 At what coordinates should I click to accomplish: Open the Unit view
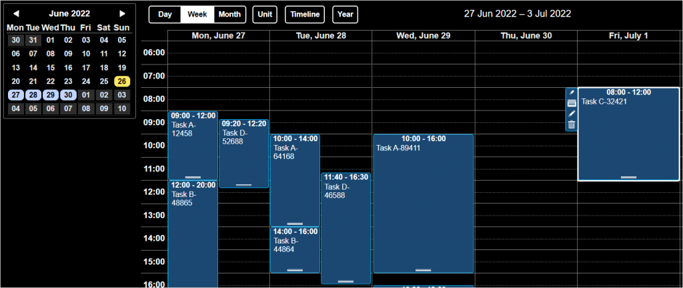(265, 15)
